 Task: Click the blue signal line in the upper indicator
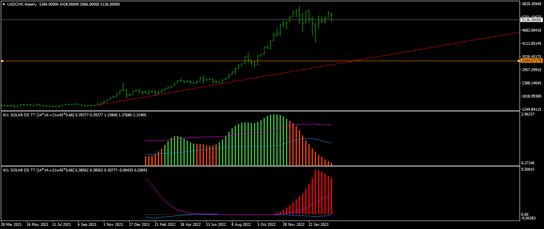(x=240, y=146)
